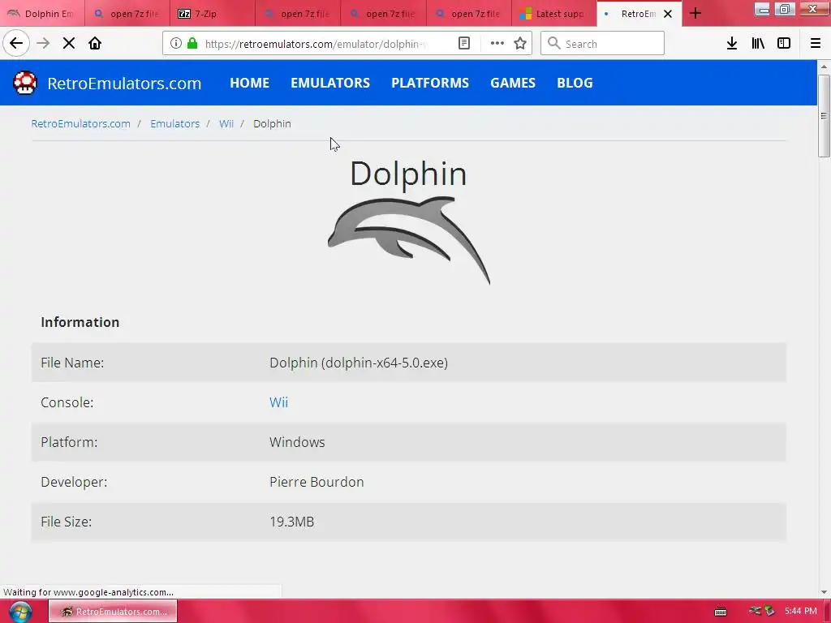
Task: Open the BLOG navigation item
Action: coord(575,84)
